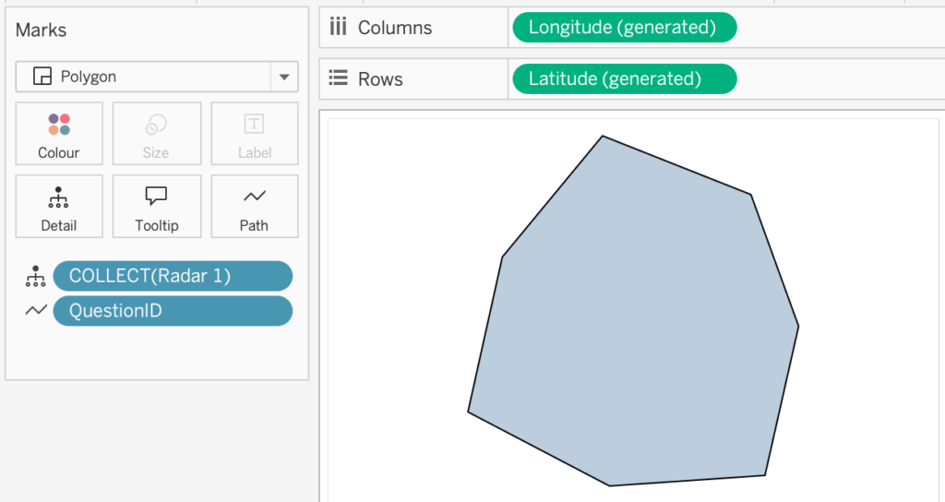The width and height of the screenshot is (945, 502).
Task: Click the detail icon beside COLLECT(Radar 1)
Action: pyautogui.click(x=36, y=276)
